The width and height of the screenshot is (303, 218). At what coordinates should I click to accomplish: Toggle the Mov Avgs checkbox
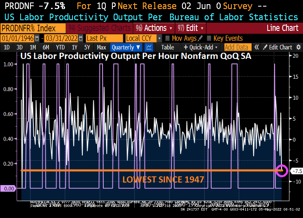coord(167,38)
